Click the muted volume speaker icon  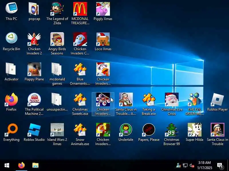(192, 165)
